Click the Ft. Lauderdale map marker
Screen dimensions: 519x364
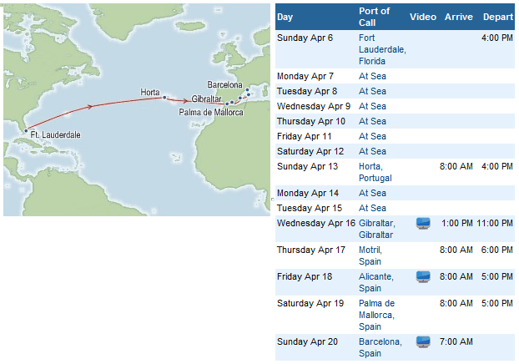(x=26, y=131)
